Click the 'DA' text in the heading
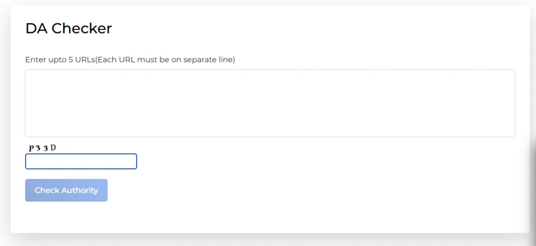 coord(36,29)
